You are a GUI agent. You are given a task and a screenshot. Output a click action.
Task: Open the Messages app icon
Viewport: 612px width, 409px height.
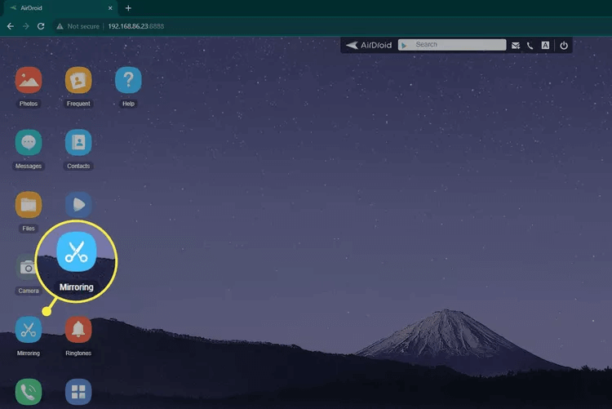[29, 143]
